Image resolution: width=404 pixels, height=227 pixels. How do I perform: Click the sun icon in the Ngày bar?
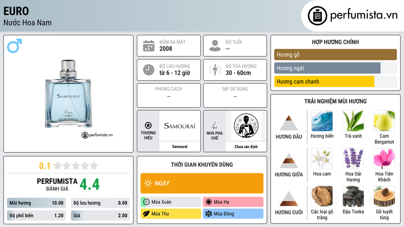[x=148, y=183]
